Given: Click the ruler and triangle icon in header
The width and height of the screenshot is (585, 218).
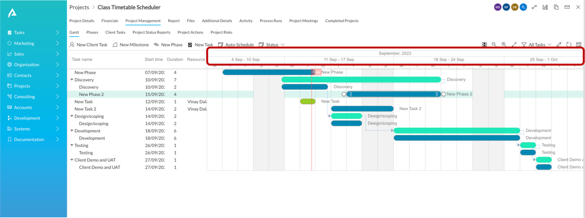Looking at the screenshot, I should (x=545, y=7).
